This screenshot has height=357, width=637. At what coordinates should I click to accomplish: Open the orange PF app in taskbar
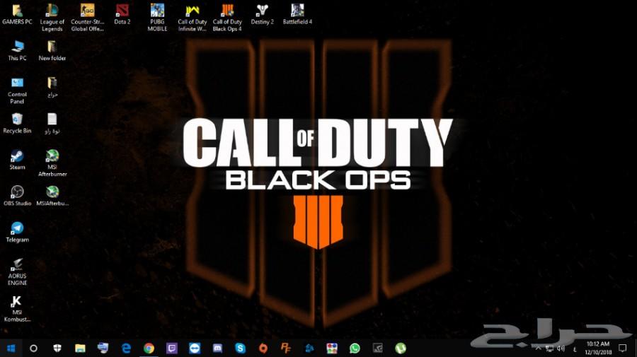(286, 348)
